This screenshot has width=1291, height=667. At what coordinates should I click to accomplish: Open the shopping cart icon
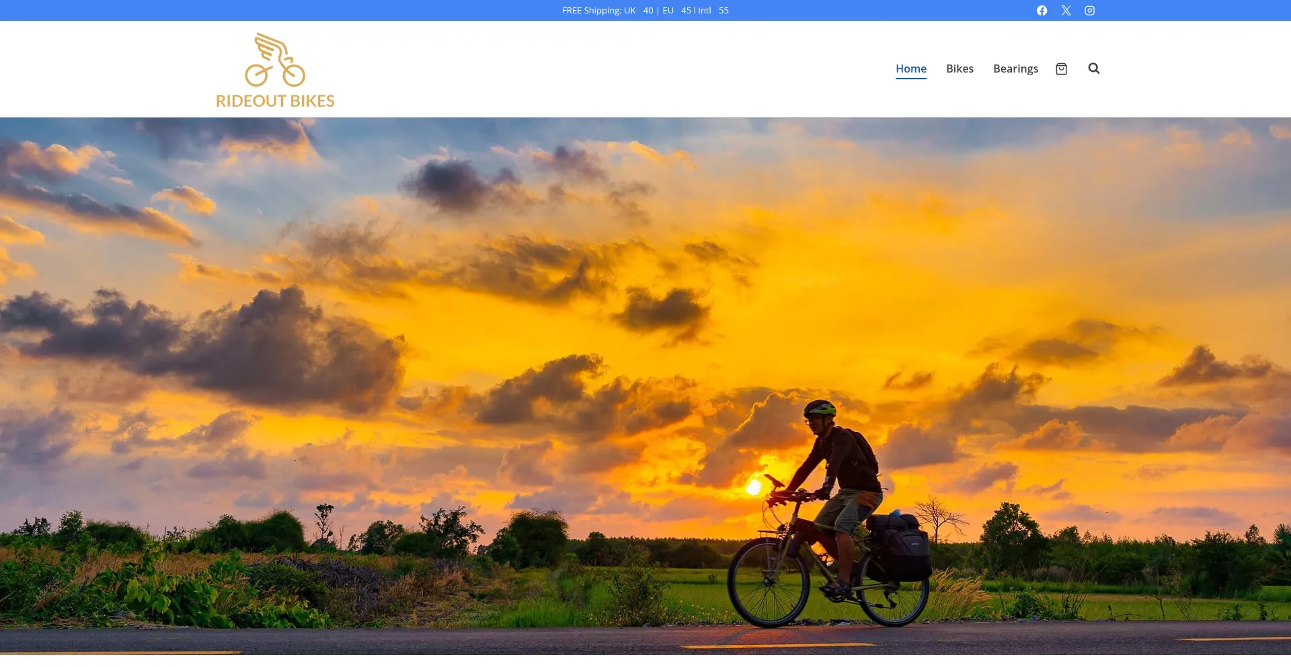1061,69
